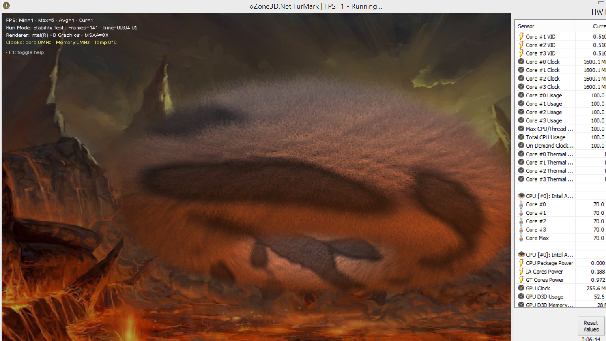Select the voltage icon for Core #3 VID
Screen dimensions: 606x341
(521, 53)
